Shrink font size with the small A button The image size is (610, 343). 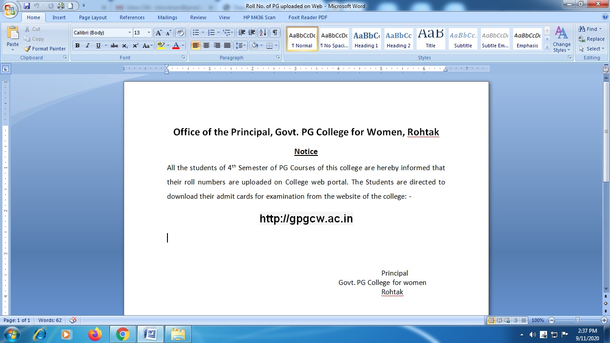click(x=168, y=33)
